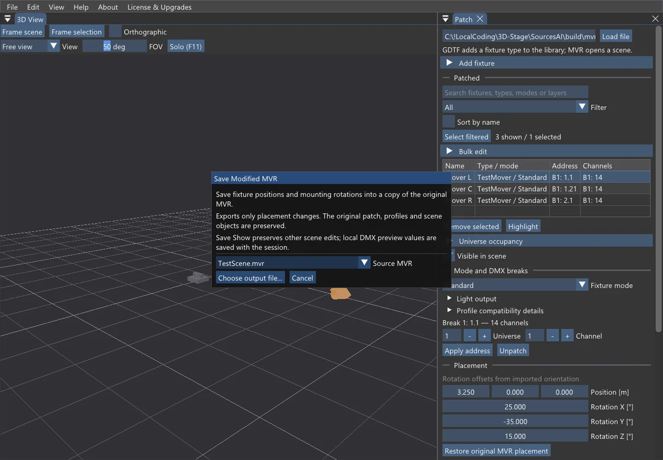Increase Universe with plus button
The image size is (663, 460).
[484, 336]
